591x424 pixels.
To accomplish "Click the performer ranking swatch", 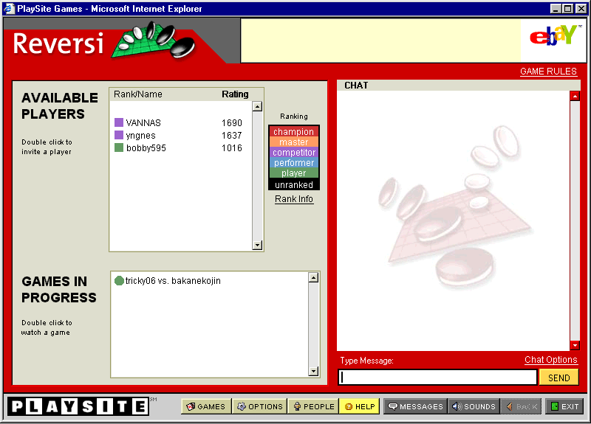I will [293, 162].
